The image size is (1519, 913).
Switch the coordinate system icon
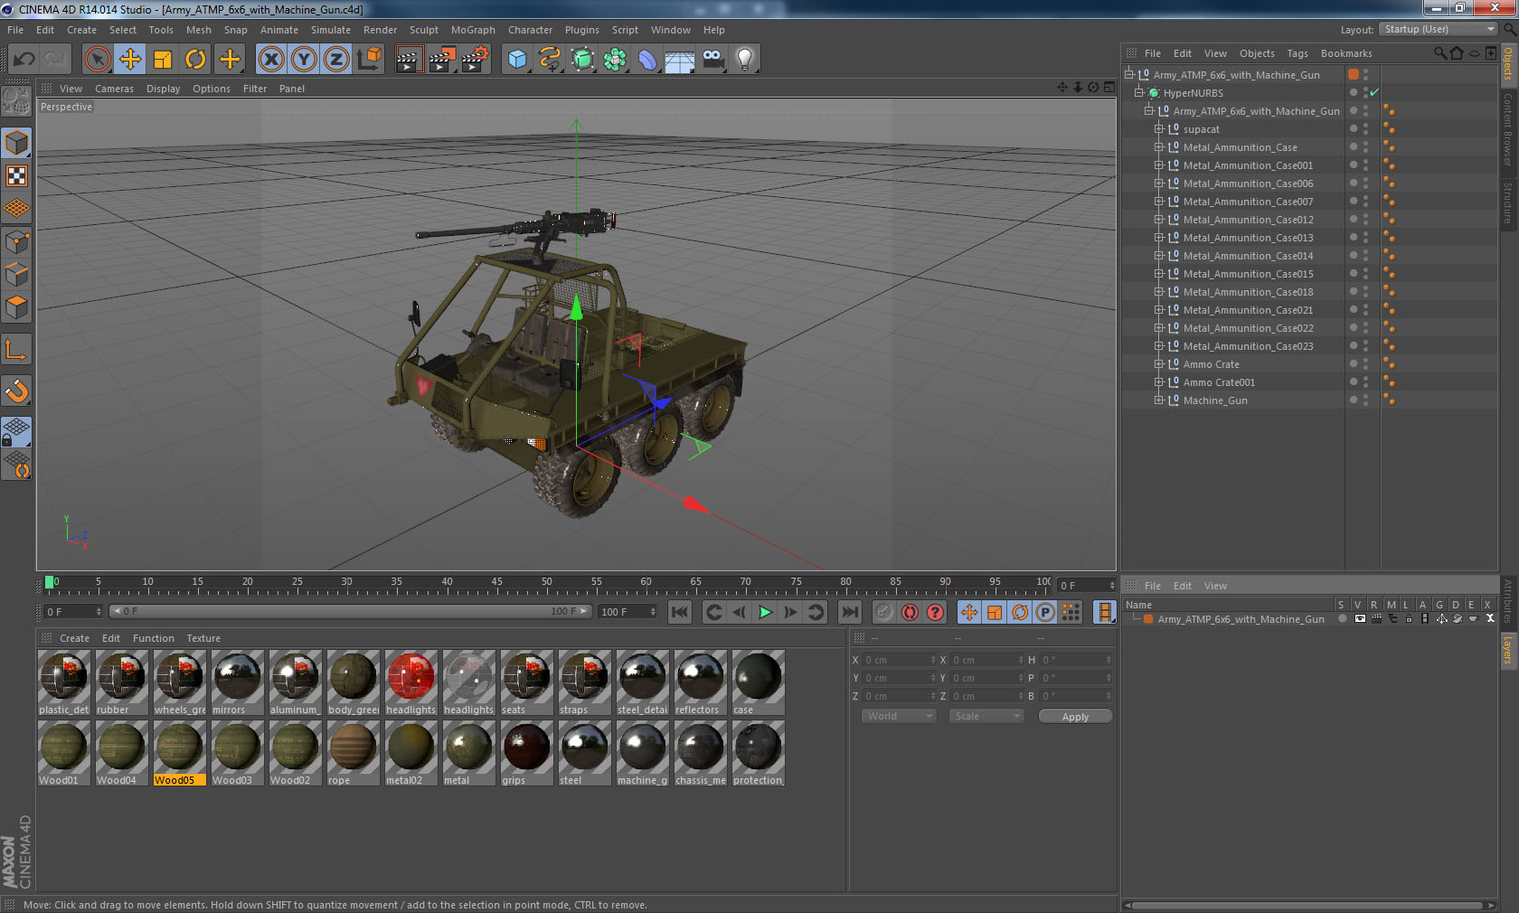click(369, 60)
